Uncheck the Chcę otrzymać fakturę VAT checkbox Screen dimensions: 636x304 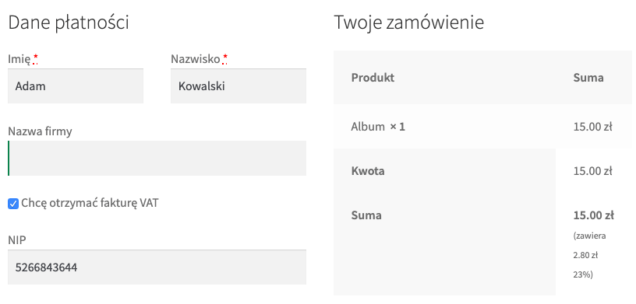click(x=13, y=204)
